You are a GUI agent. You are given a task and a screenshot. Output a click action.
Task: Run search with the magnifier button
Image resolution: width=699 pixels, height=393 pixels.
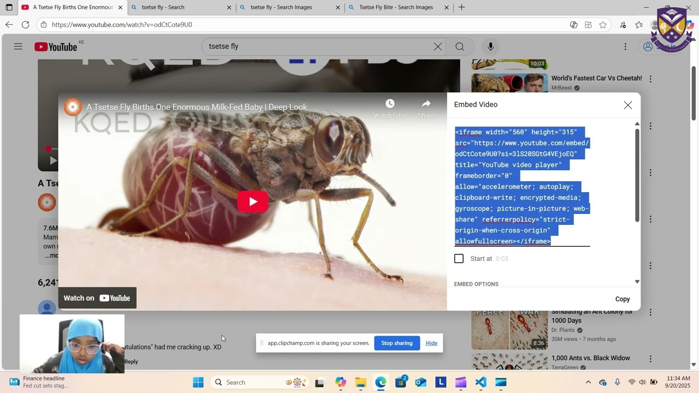(460, 46)
